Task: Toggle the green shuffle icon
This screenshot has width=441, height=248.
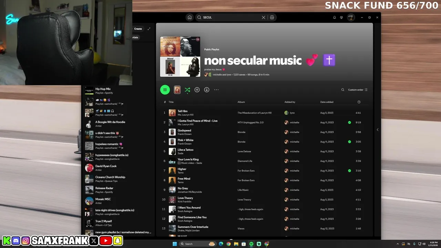Action: click(x=187, y=90)
